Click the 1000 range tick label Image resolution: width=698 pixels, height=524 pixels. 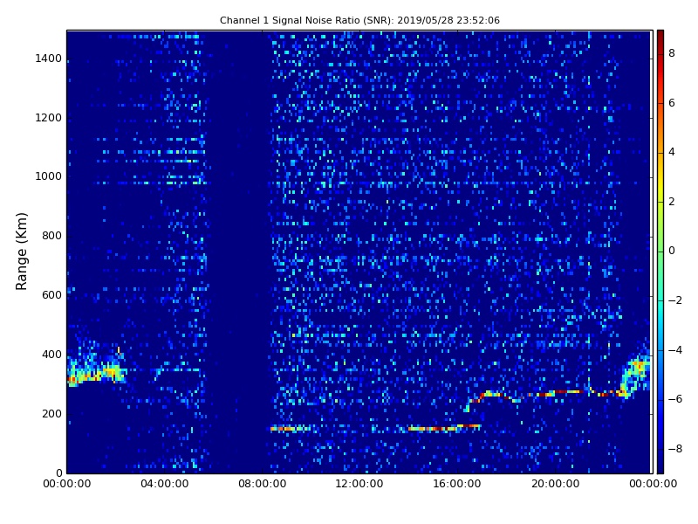coord(49,176)
